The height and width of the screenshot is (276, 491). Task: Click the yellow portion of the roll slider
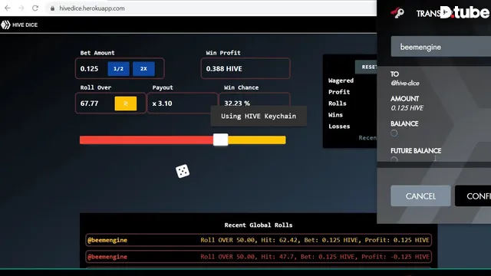point(257,140)
